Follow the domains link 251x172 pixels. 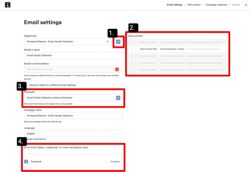92,76
